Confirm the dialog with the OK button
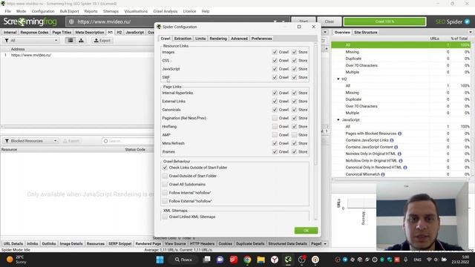The width and height of the screenshot is (475, 267). pyautogui.click(x=306, y=231)
